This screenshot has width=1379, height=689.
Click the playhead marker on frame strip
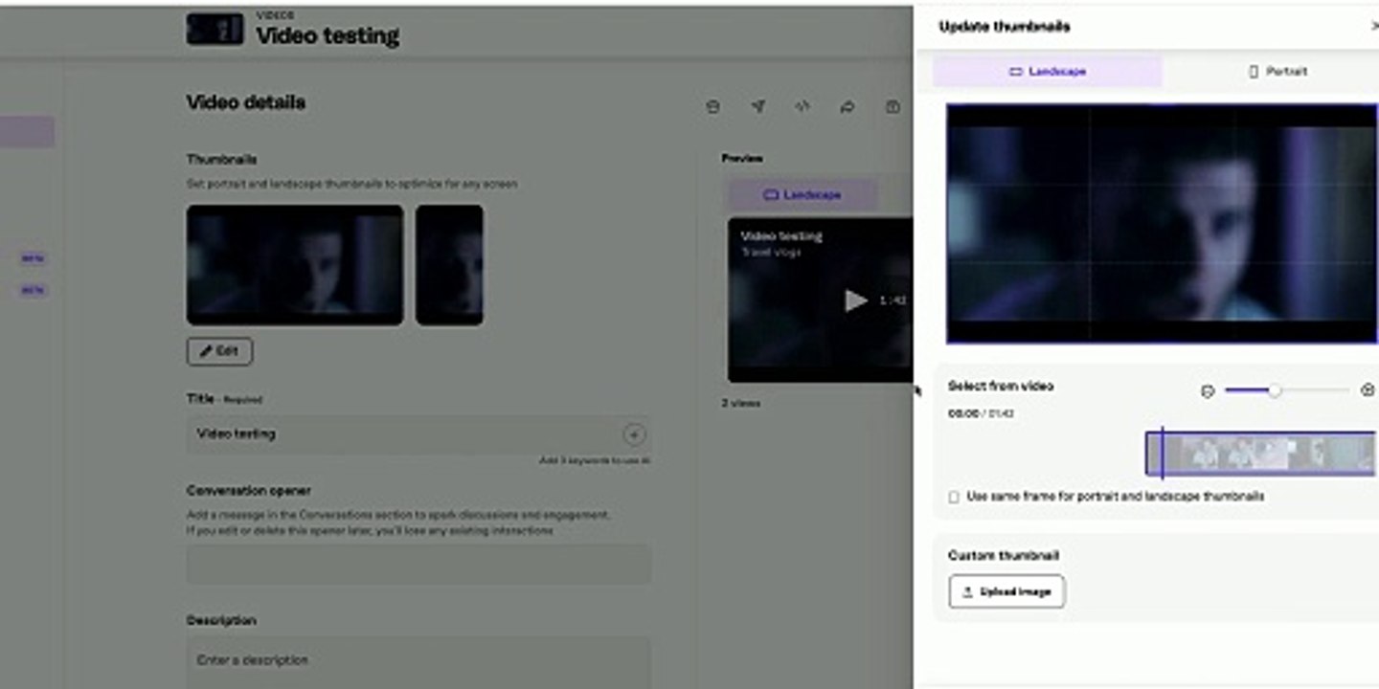click(x=1162, y=454)
